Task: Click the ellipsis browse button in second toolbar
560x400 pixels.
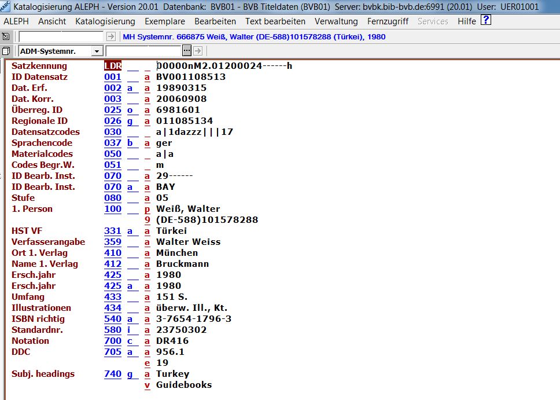Action: coord(187,51)
